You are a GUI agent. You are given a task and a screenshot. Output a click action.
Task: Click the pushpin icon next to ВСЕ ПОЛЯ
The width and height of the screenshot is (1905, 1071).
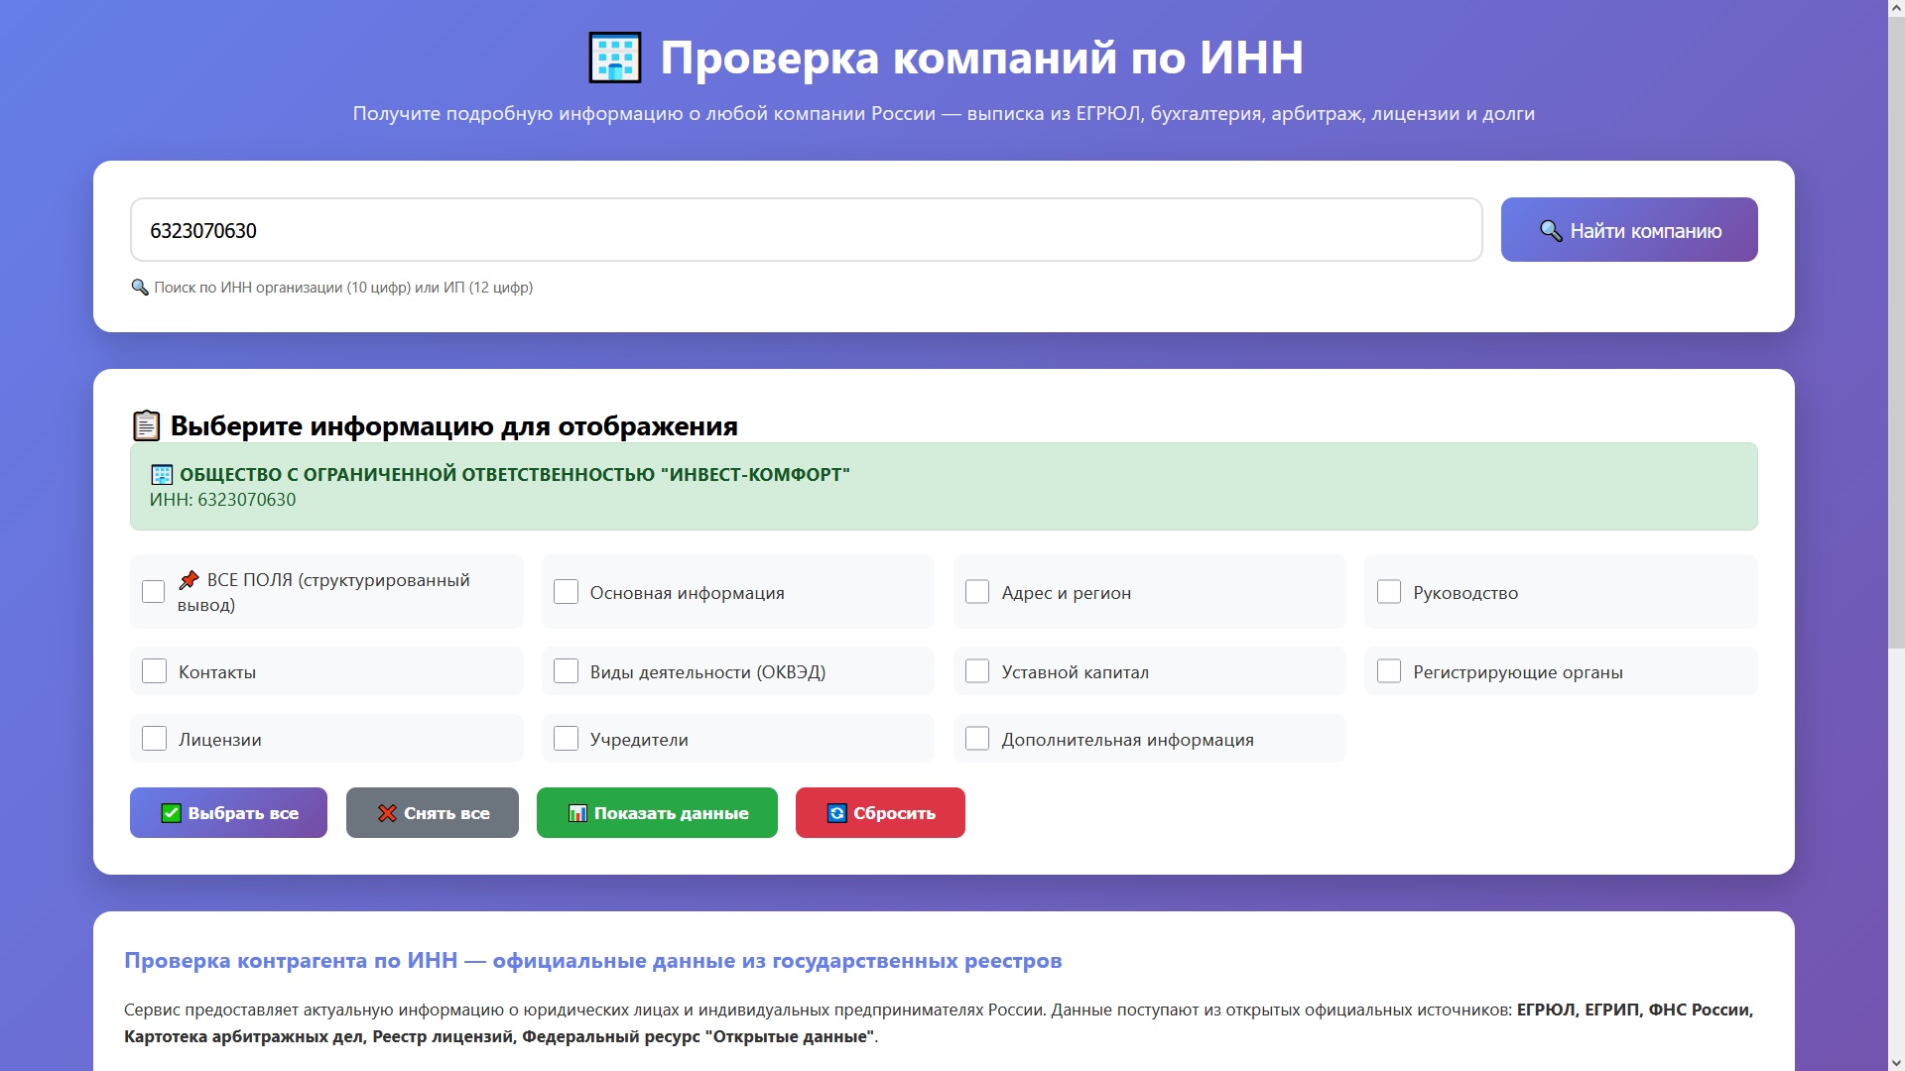pos(189,580)
